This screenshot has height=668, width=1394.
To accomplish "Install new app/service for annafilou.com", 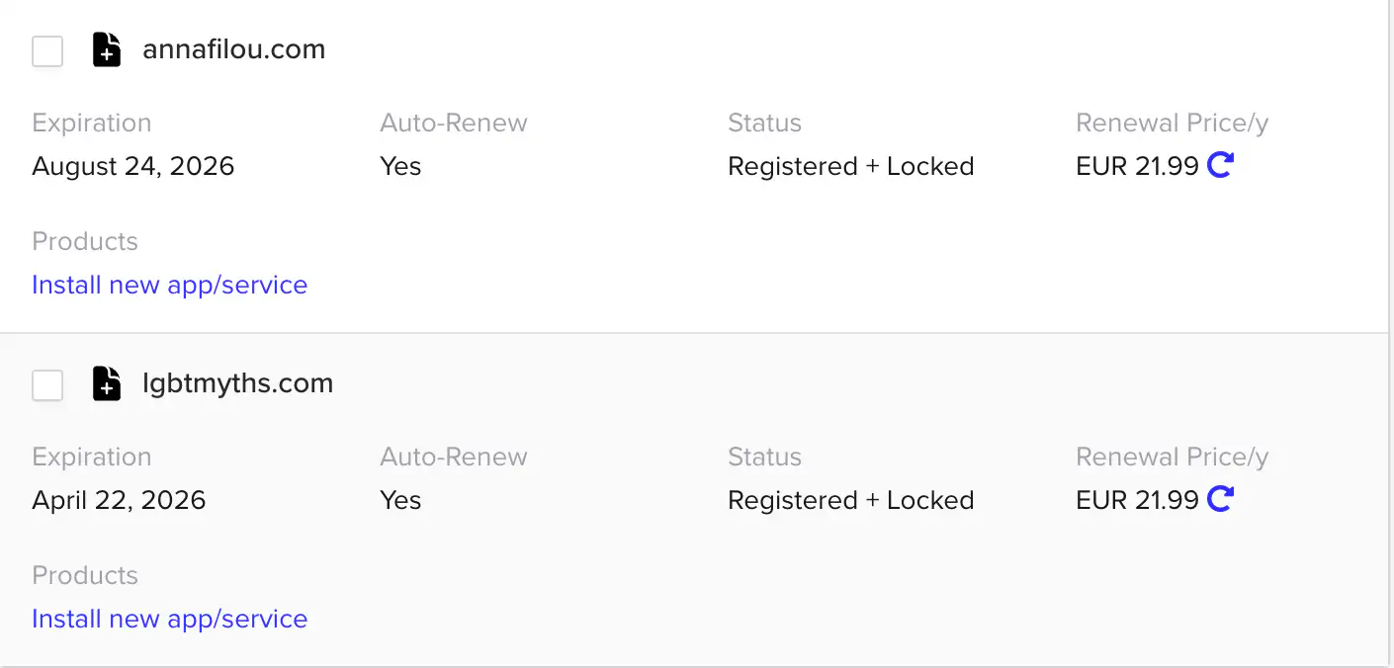I will pos(169,285).
